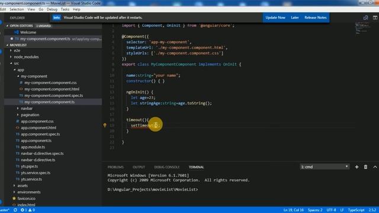The height and width of the screenshot is (213, 379).
Task: Expand the e2e folder
Action: [x=17, y=50]
